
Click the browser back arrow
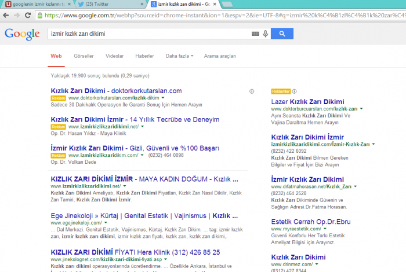(x=6, y=15)
